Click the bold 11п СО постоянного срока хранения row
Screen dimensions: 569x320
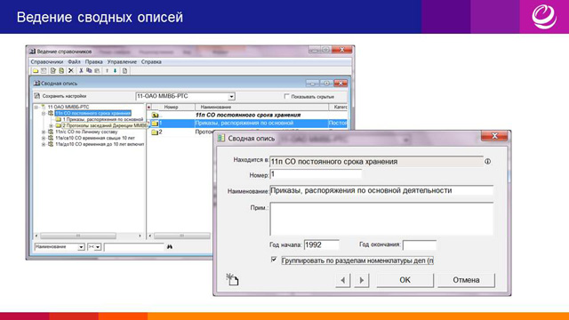[x=248, y=115]
